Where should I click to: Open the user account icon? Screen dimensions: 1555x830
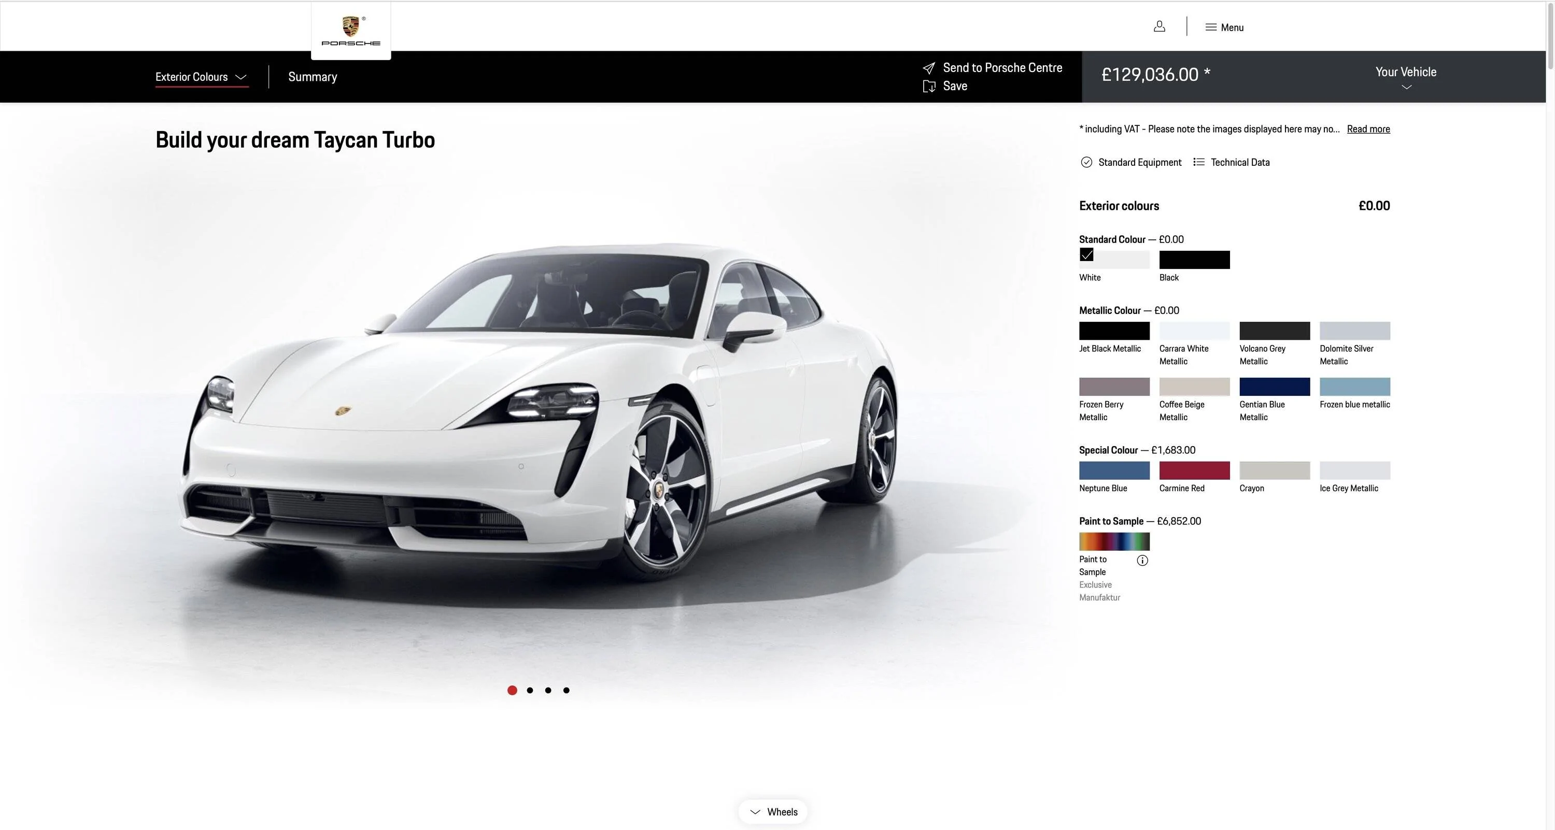tap(1159, 26)
